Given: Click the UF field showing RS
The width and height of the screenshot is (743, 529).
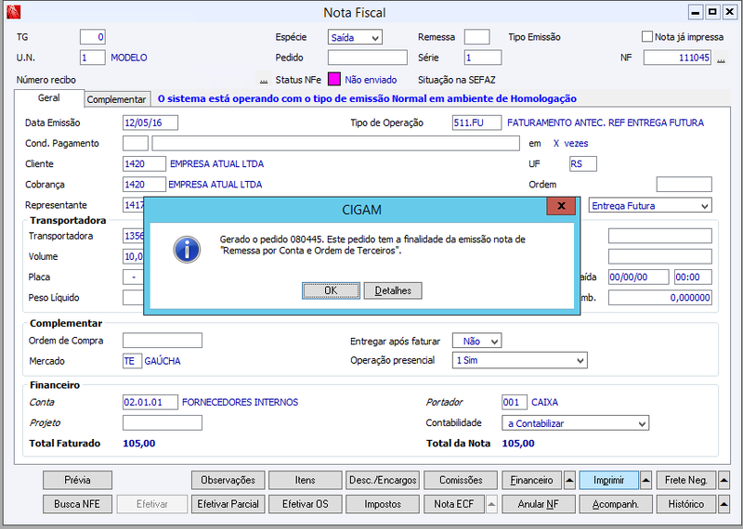Looking at the screenshot, I should coord(583,164).
